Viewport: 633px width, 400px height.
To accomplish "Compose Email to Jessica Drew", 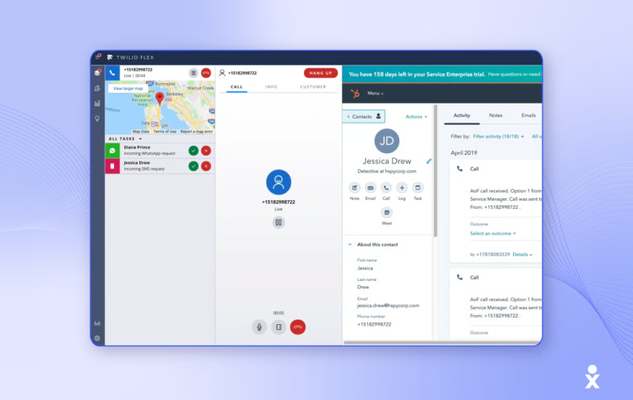I will point(370,188).
